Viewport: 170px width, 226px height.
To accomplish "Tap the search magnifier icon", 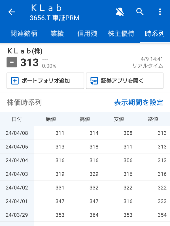I will (140, 12).
